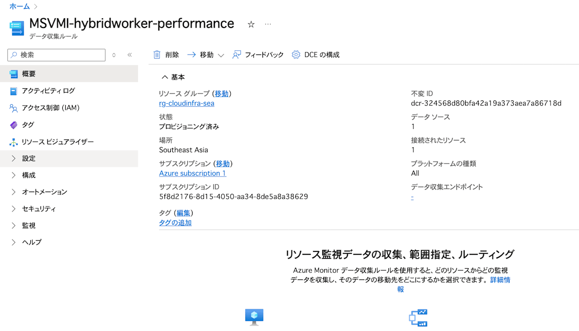Click the All platform type value
The width and height of the screenshot is (579, 331).
[x=415, y=173]
